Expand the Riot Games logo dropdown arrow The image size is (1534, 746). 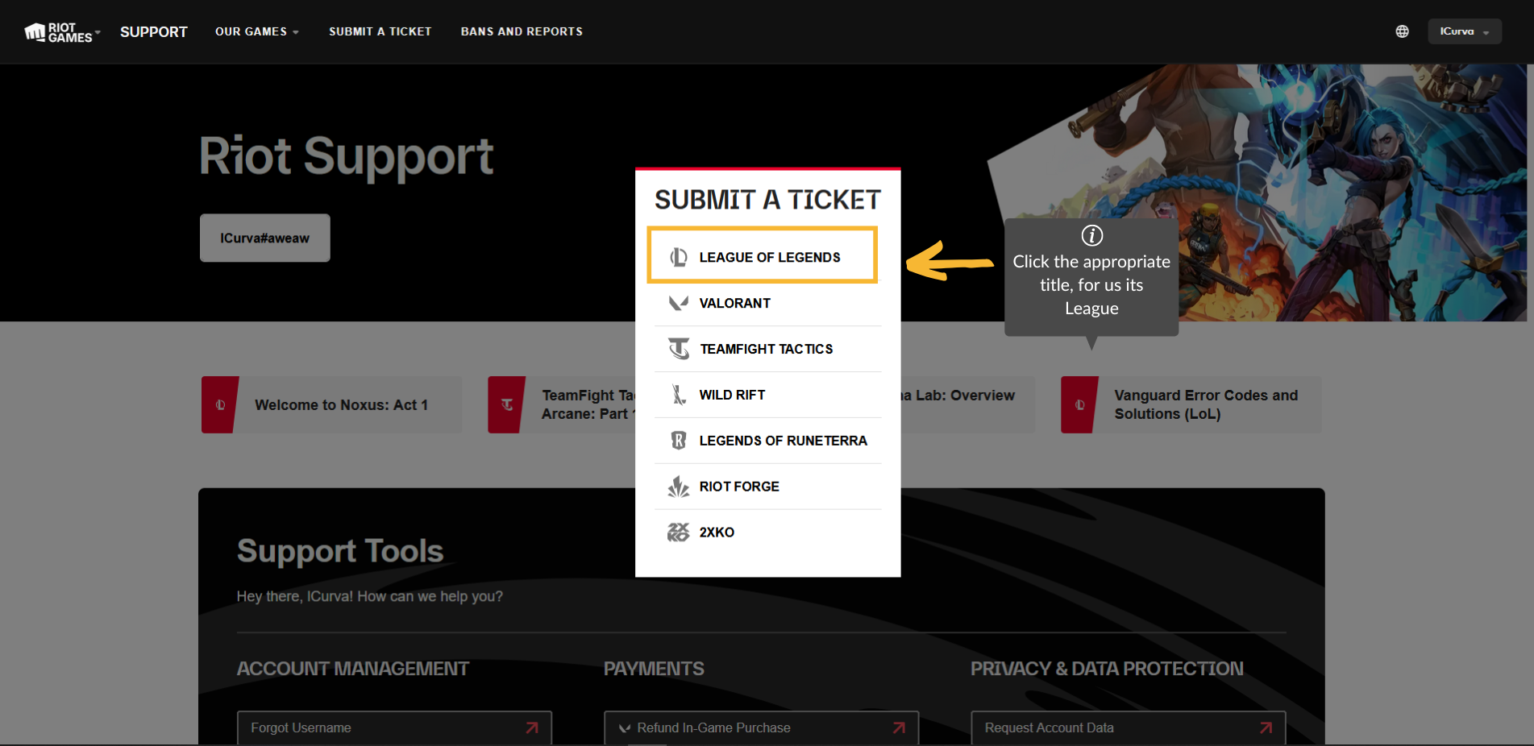click(98, 32)
